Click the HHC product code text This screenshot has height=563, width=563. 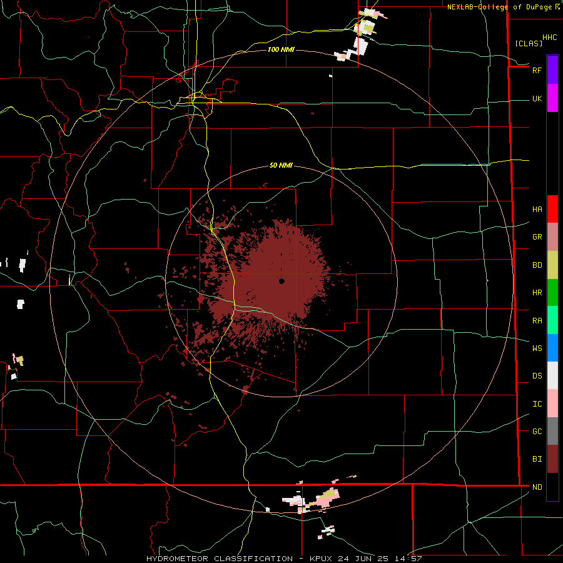click(550, 38)
